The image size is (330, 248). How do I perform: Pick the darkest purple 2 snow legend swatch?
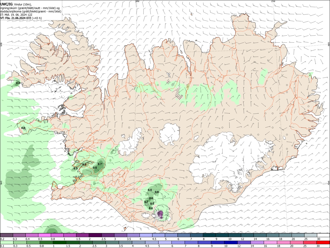pos(95,235)
